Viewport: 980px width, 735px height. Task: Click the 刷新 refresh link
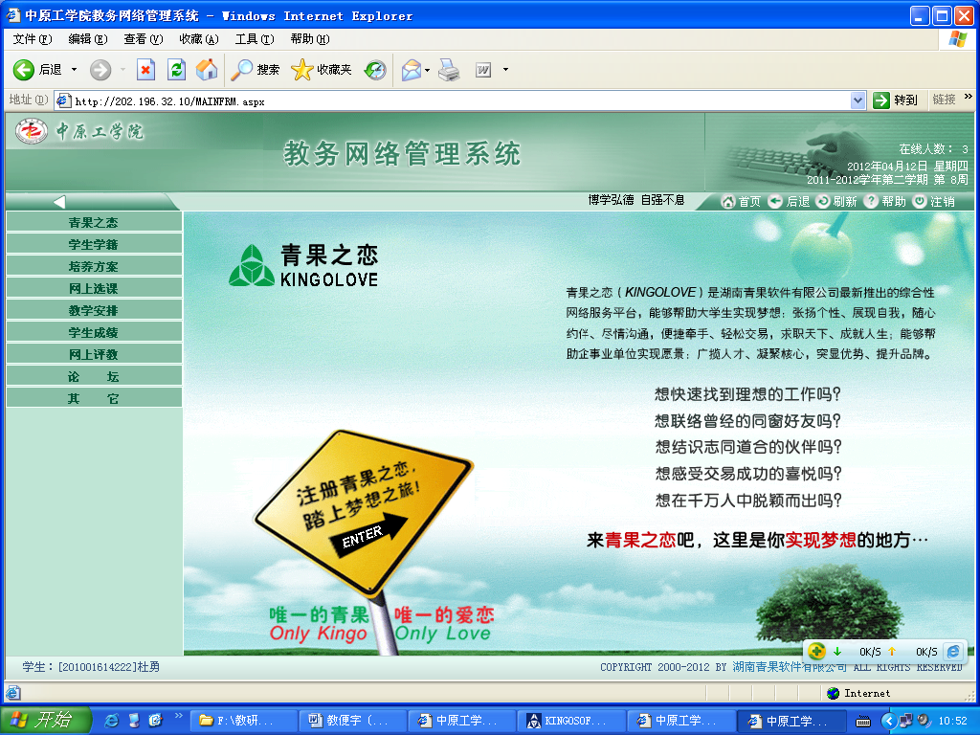point(836,201)
